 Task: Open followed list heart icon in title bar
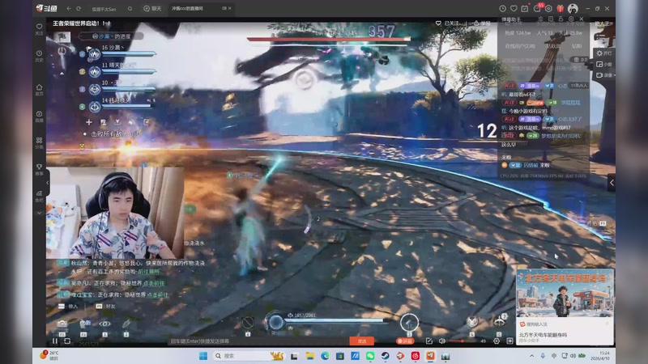(x=514, y=8)
